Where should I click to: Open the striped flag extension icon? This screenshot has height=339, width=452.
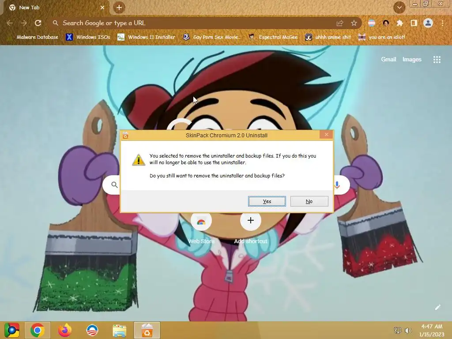[372, 23]
